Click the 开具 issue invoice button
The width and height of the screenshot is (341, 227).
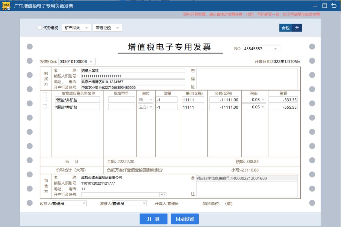tap(153, 219)
